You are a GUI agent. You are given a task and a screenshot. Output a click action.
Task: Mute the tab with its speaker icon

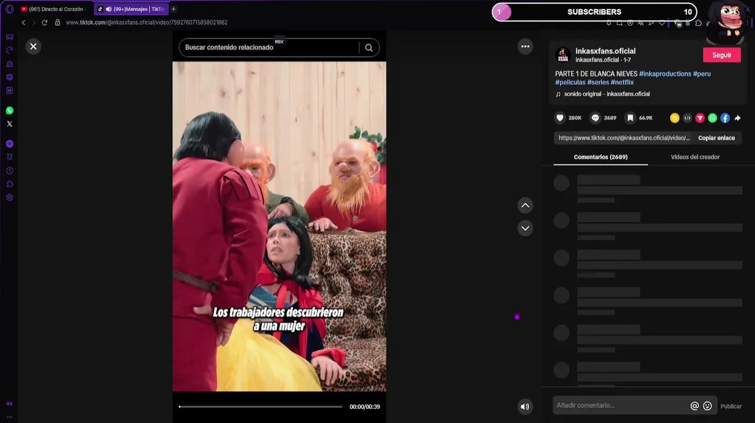pos(108,9)
